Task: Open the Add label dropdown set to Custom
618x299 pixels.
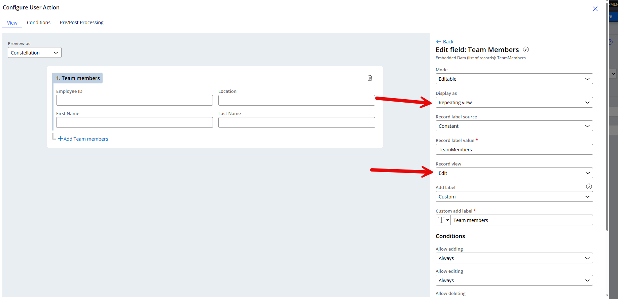Action: pyautogui.click(x=514, y=197)
